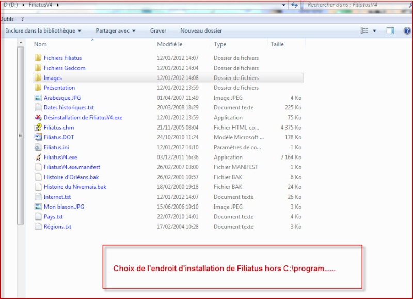Click the Désinstallation de FiliatusV4.exe icon
Image resolution: width=413 pixels, height=299 pixels.
point(38,118)
